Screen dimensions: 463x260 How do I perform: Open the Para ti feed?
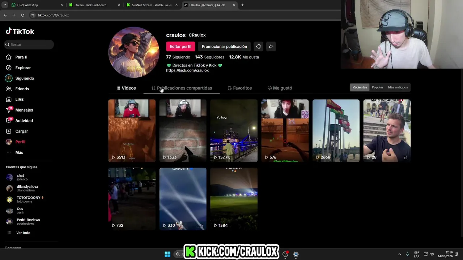21,57
